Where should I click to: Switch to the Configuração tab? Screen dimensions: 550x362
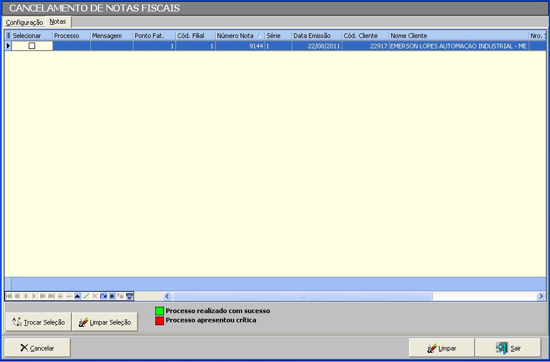tap(24, 22)
